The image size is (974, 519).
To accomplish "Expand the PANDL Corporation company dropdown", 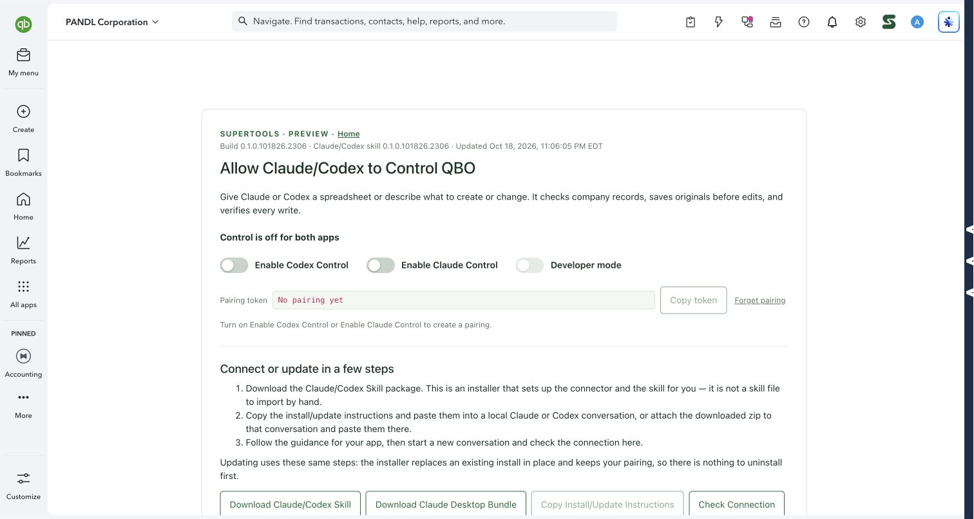I will point(112,22).
